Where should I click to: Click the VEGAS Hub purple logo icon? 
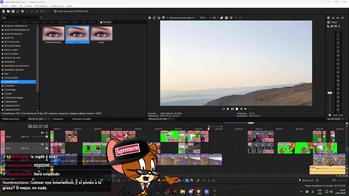coord(55,11)
